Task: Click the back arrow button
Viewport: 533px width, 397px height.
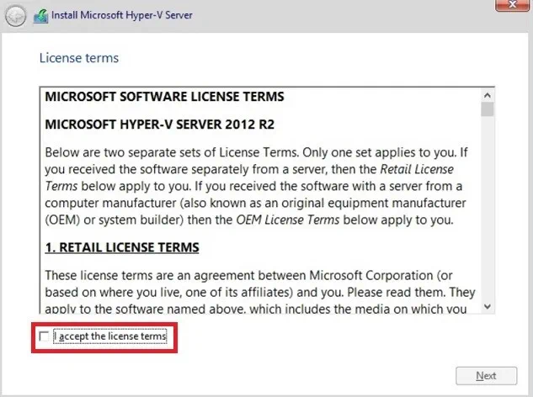Action: coord(14,16)
